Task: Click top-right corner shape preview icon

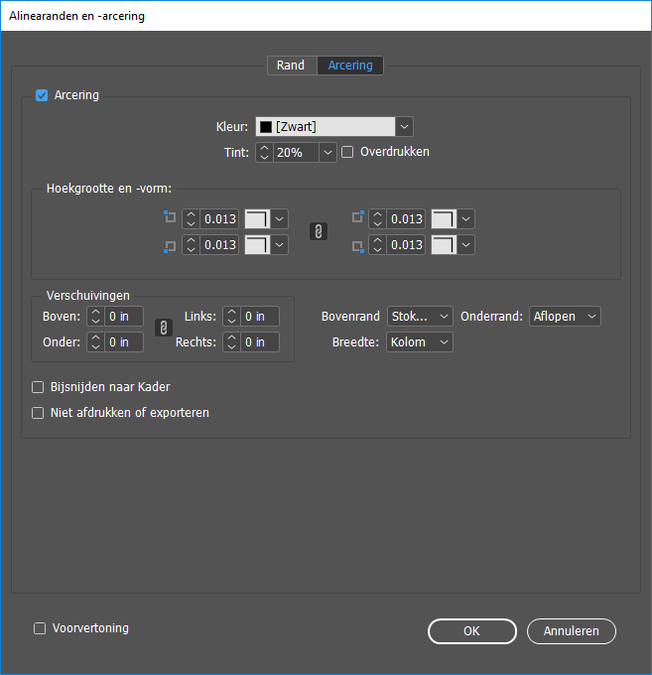Action: [x=444, y=218]
